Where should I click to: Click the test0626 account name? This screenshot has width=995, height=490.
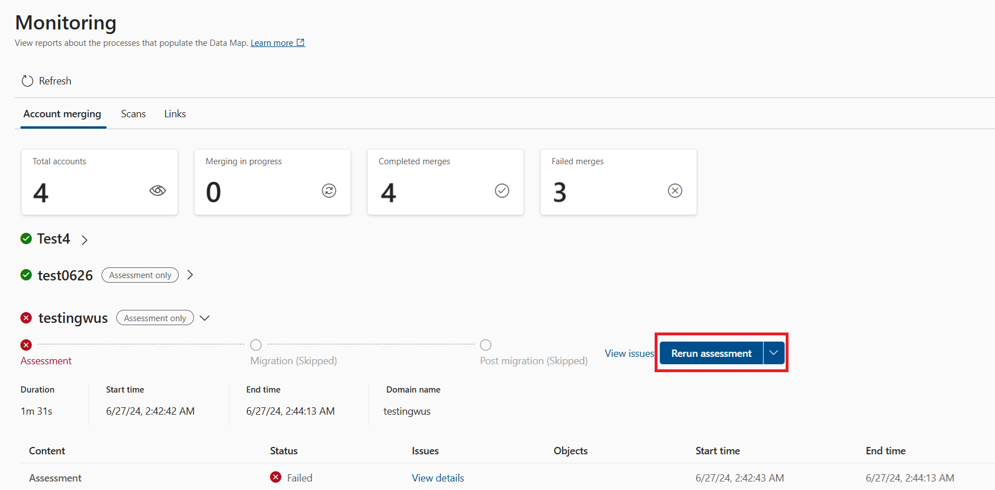coord(65,275)
